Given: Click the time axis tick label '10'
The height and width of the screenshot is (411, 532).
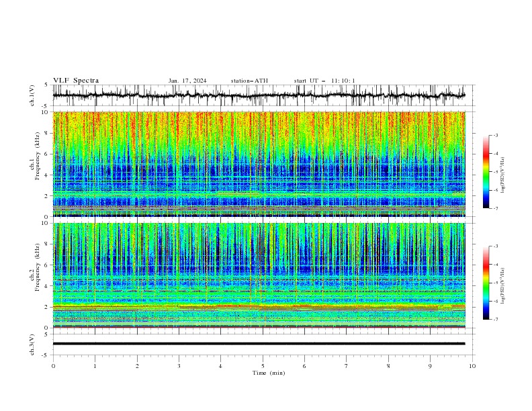Looking at the screenshot, I should tap(472, 366).
